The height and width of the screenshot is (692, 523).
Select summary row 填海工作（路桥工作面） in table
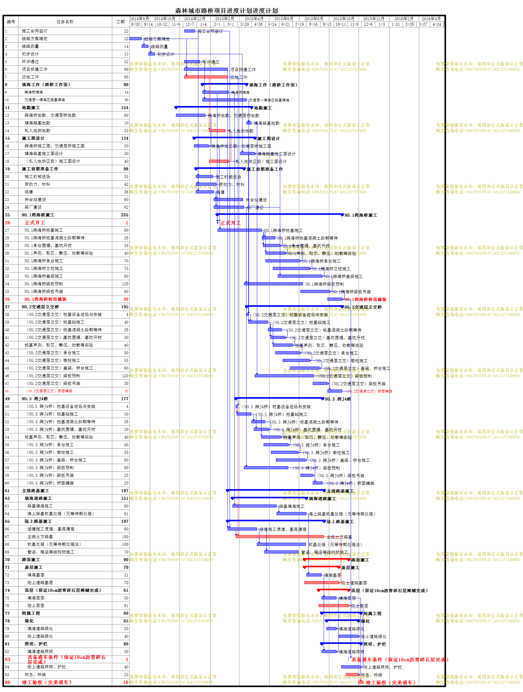click(66, 85)
